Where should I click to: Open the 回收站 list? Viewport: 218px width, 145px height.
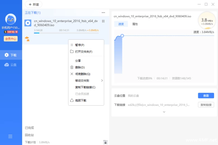[x=29, y=135]
